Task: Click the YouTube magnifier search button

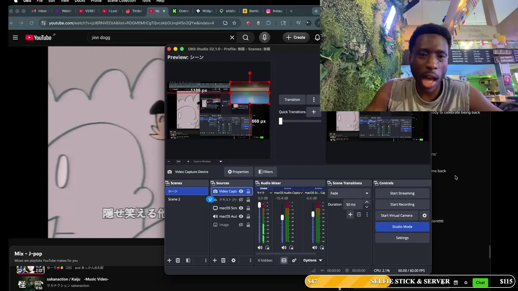Action: point(246,38)
